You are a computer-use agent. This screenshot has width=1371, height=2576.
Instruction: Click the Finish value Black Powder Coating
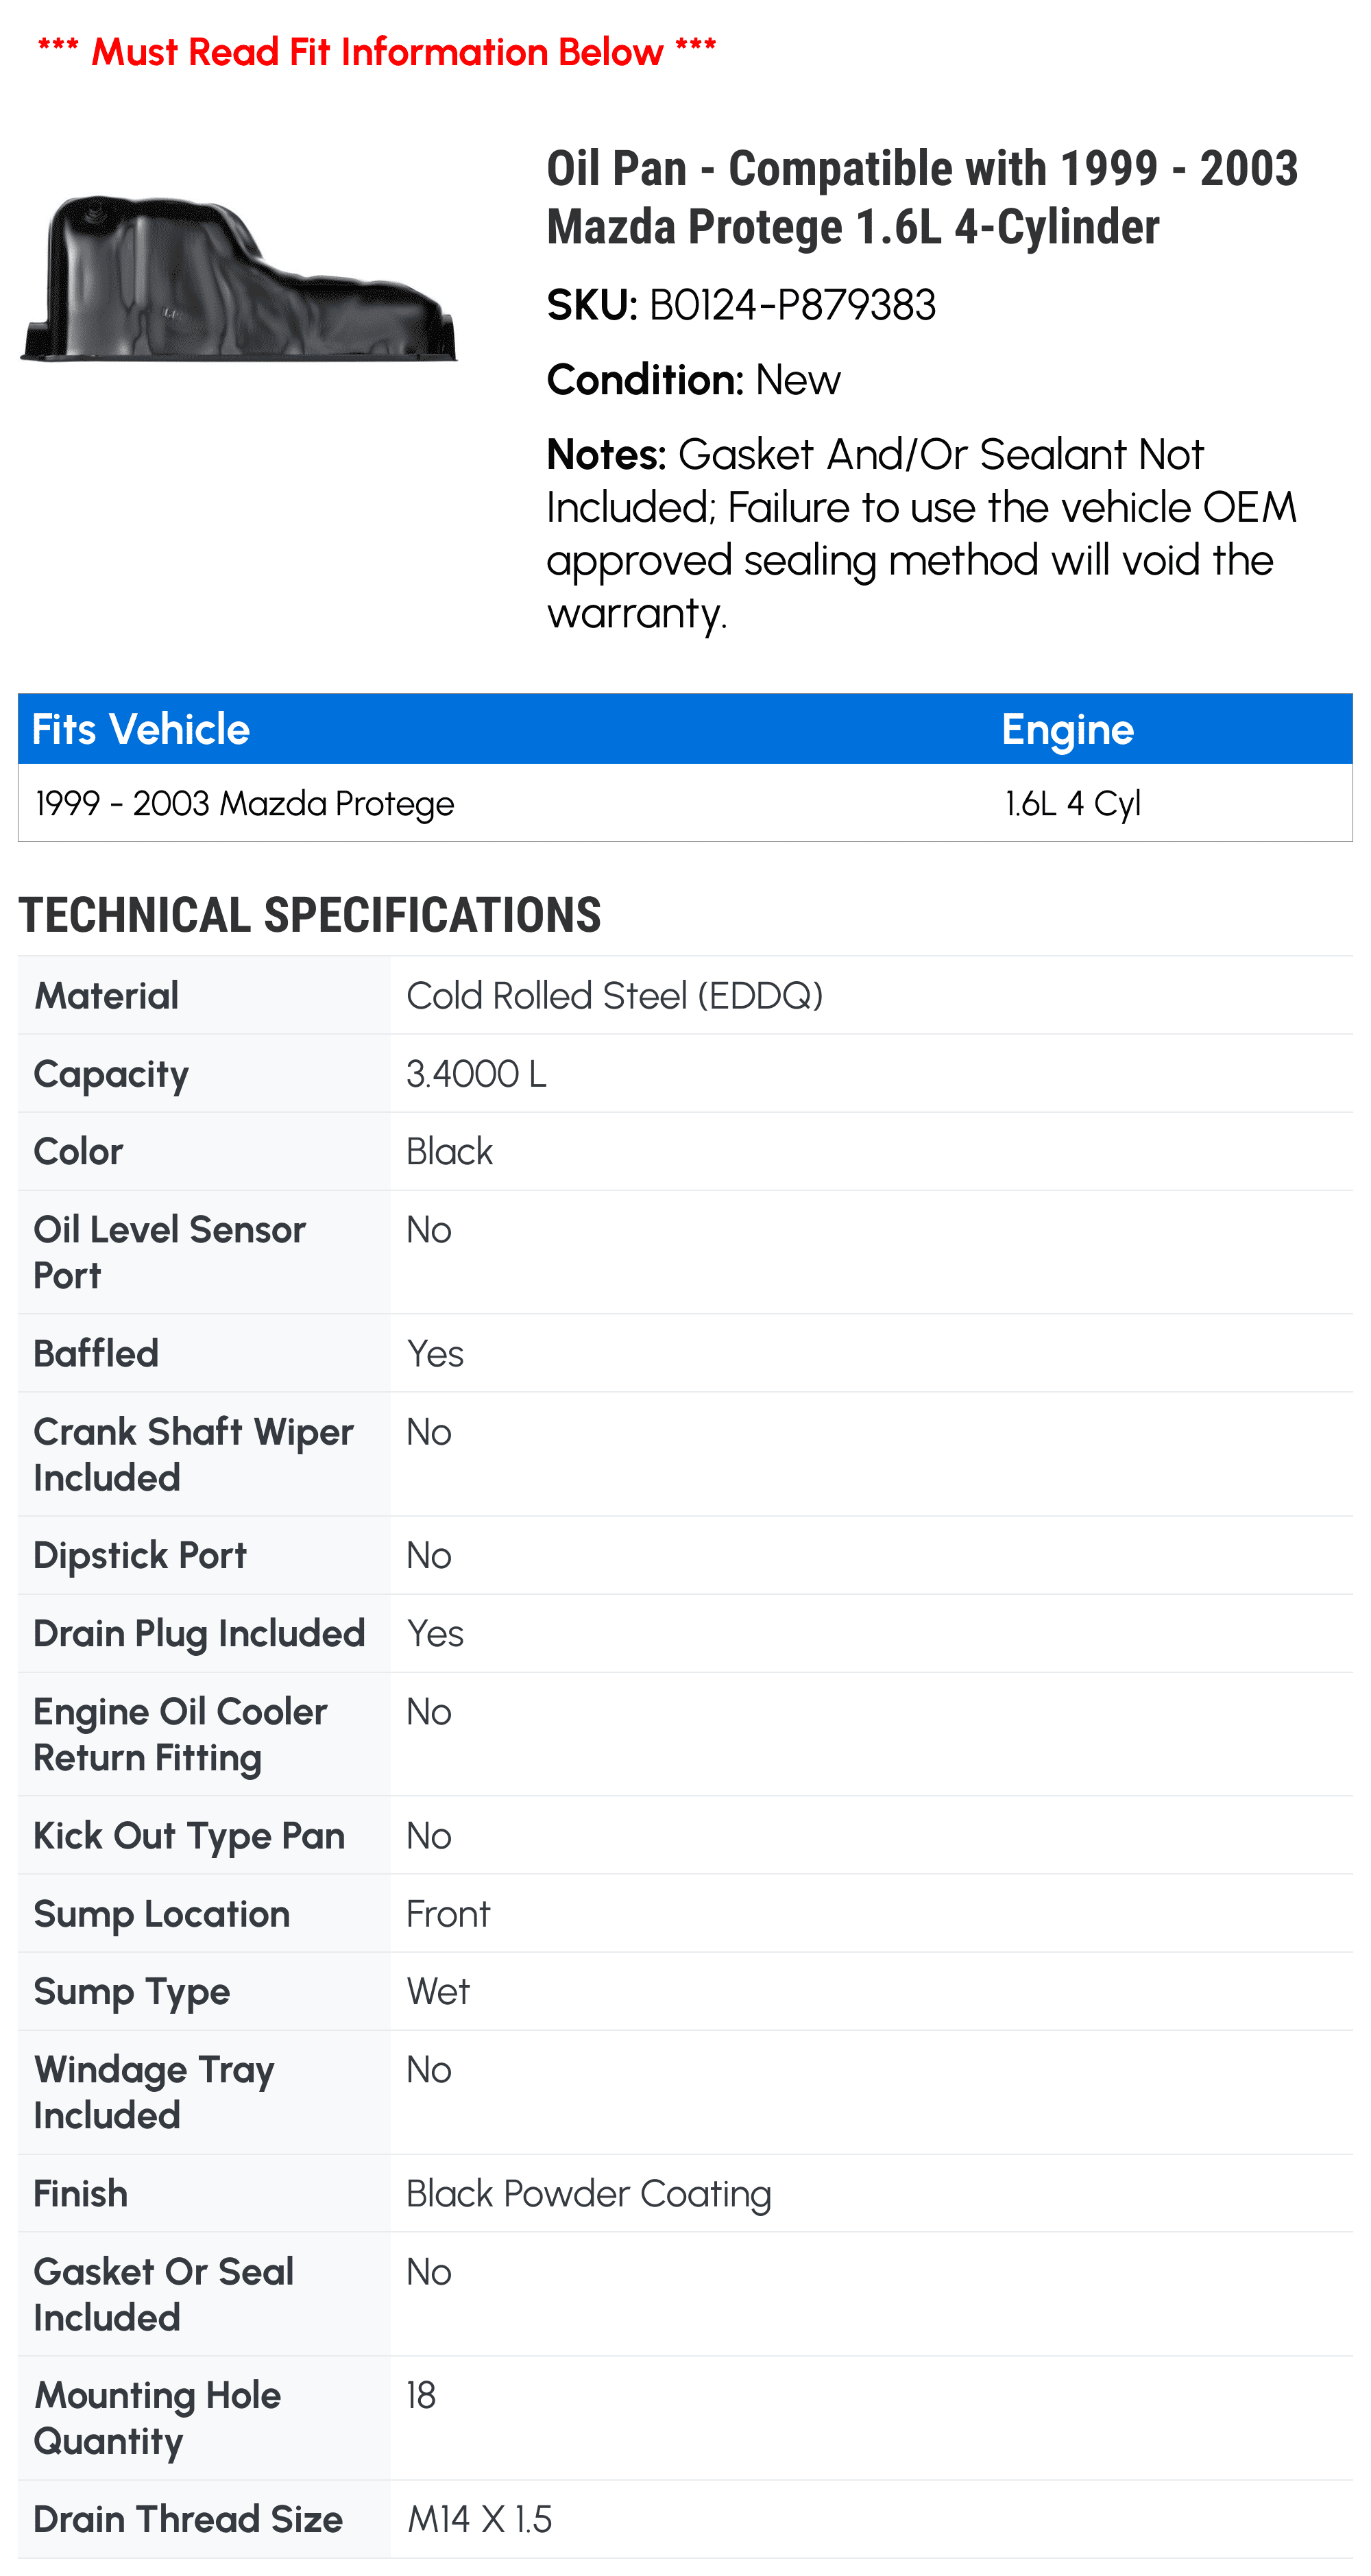[x=589, y=2193]
